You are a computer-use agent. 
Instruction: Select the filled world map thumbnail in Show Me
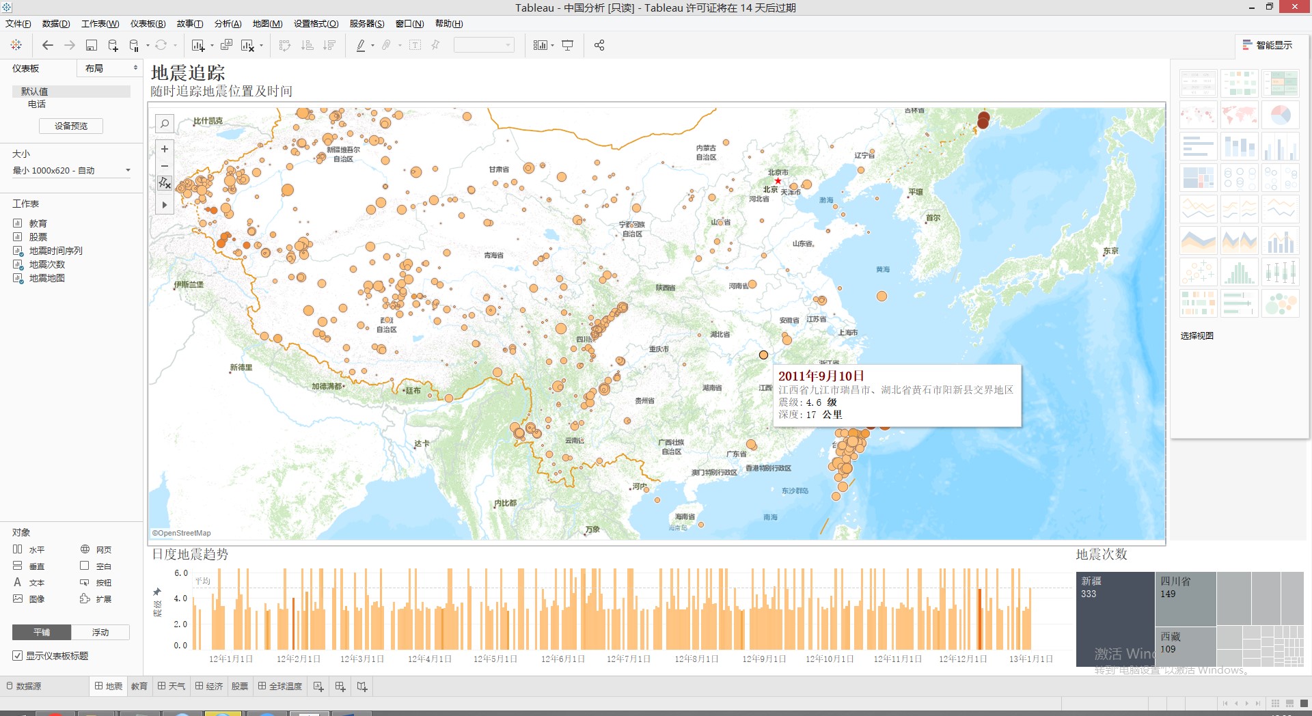tap(1239, 115)
